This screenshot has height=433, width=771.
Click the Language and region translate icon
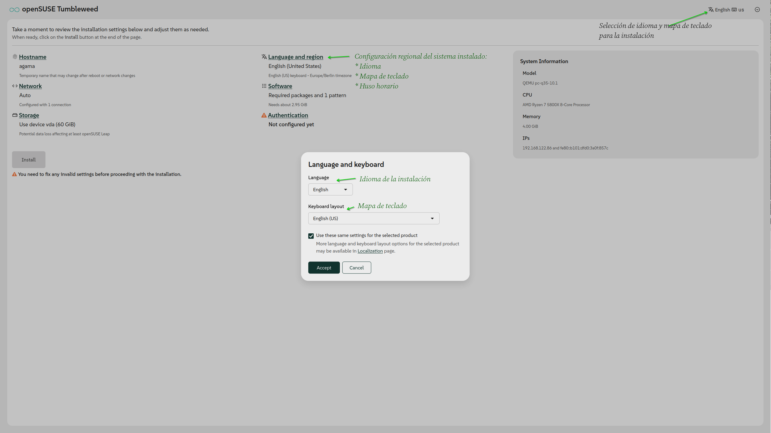click(x=264, y=57)
